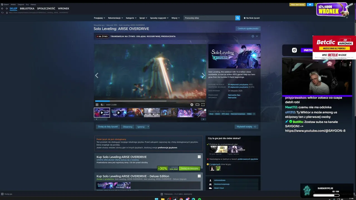356x200 pixels.
Task: Open dropdown arrow beside Ignoruj
Action: coord(148,127)
